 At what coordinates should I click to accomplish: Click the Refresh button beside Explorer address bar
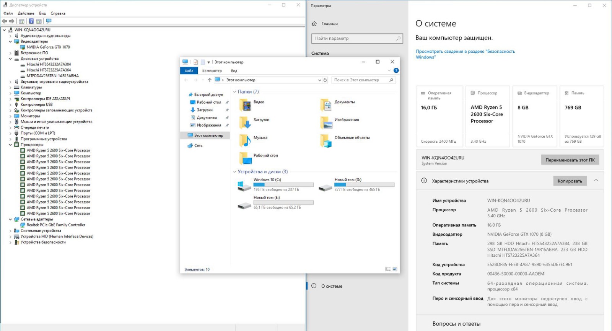325,80
